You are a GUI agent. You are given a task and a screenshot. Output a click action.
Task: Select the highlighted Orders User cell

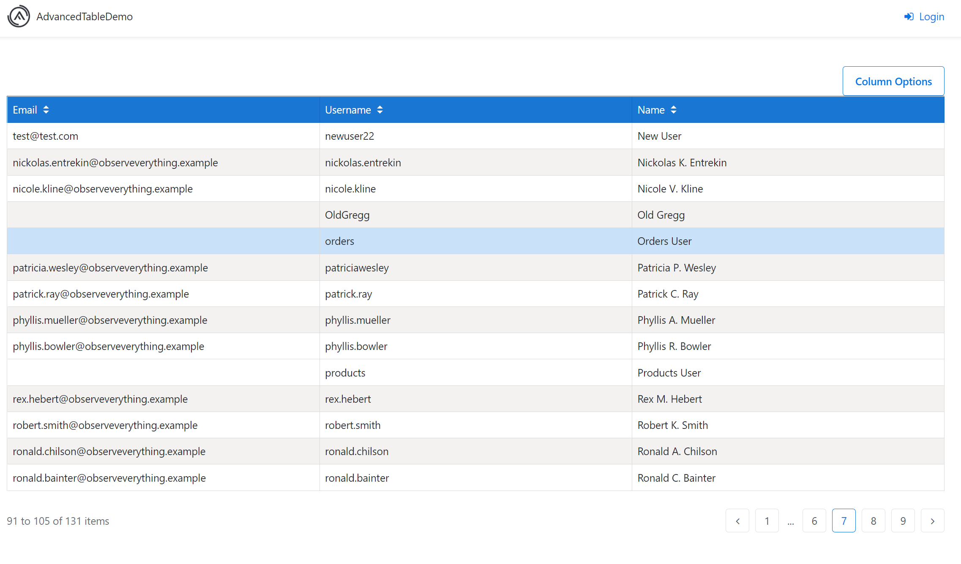(x=788, y=241)
